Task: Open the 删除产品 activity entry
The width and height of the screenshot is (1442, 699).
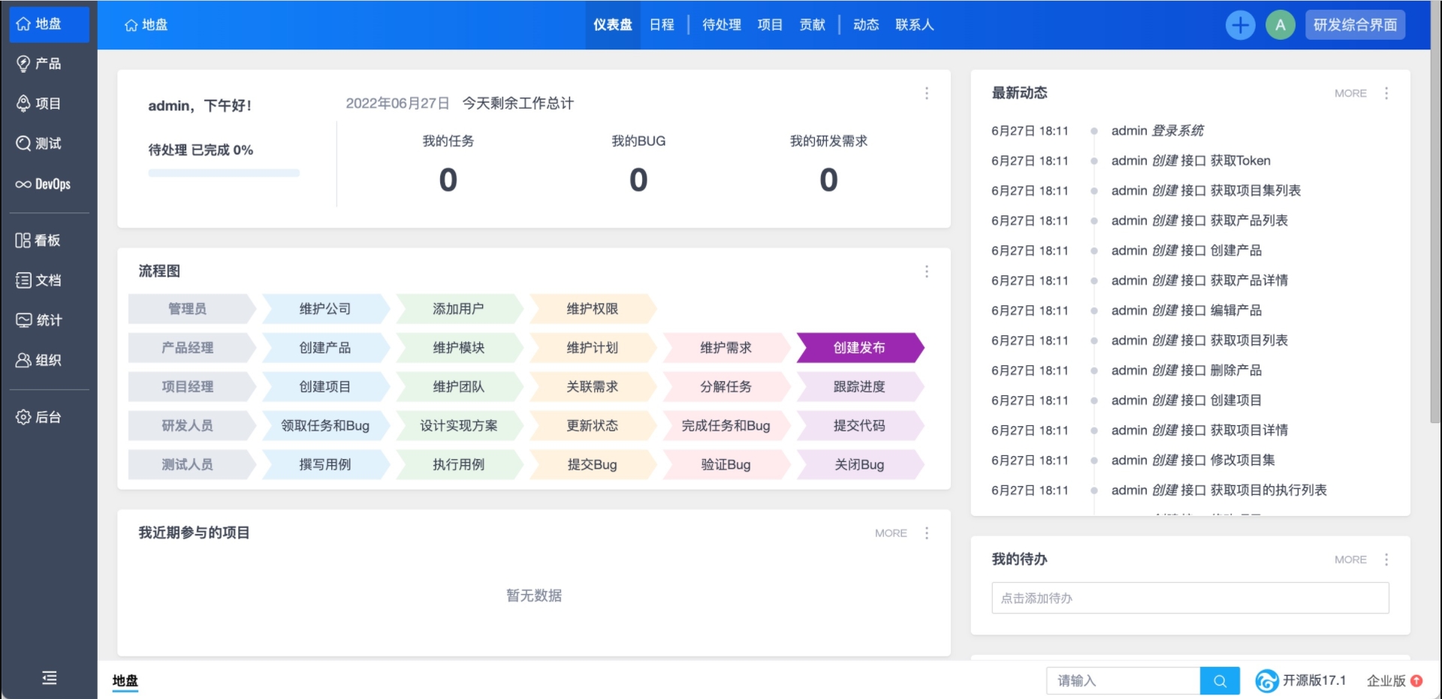Action: tap(1236, 370)
